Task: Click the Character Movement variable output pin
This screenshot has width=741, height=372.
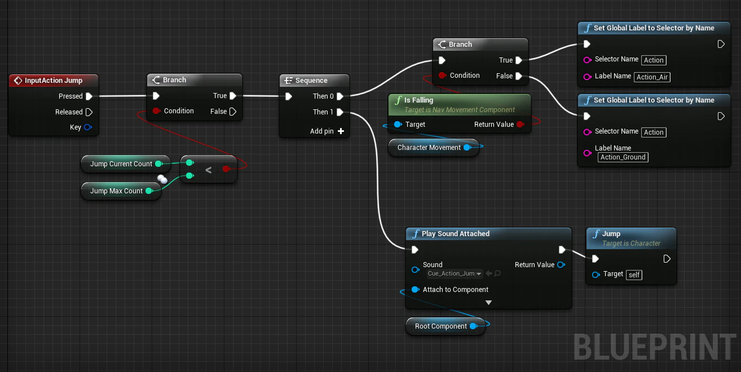Action: pyautogui.click(x=467, y=148)
